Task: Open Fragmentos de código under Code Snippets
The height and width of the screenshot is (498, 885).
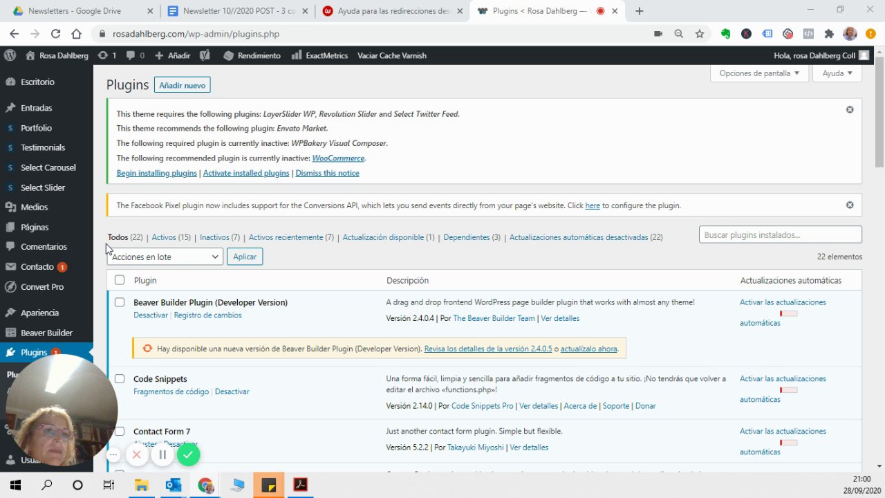Action: (x=171, y=391)
